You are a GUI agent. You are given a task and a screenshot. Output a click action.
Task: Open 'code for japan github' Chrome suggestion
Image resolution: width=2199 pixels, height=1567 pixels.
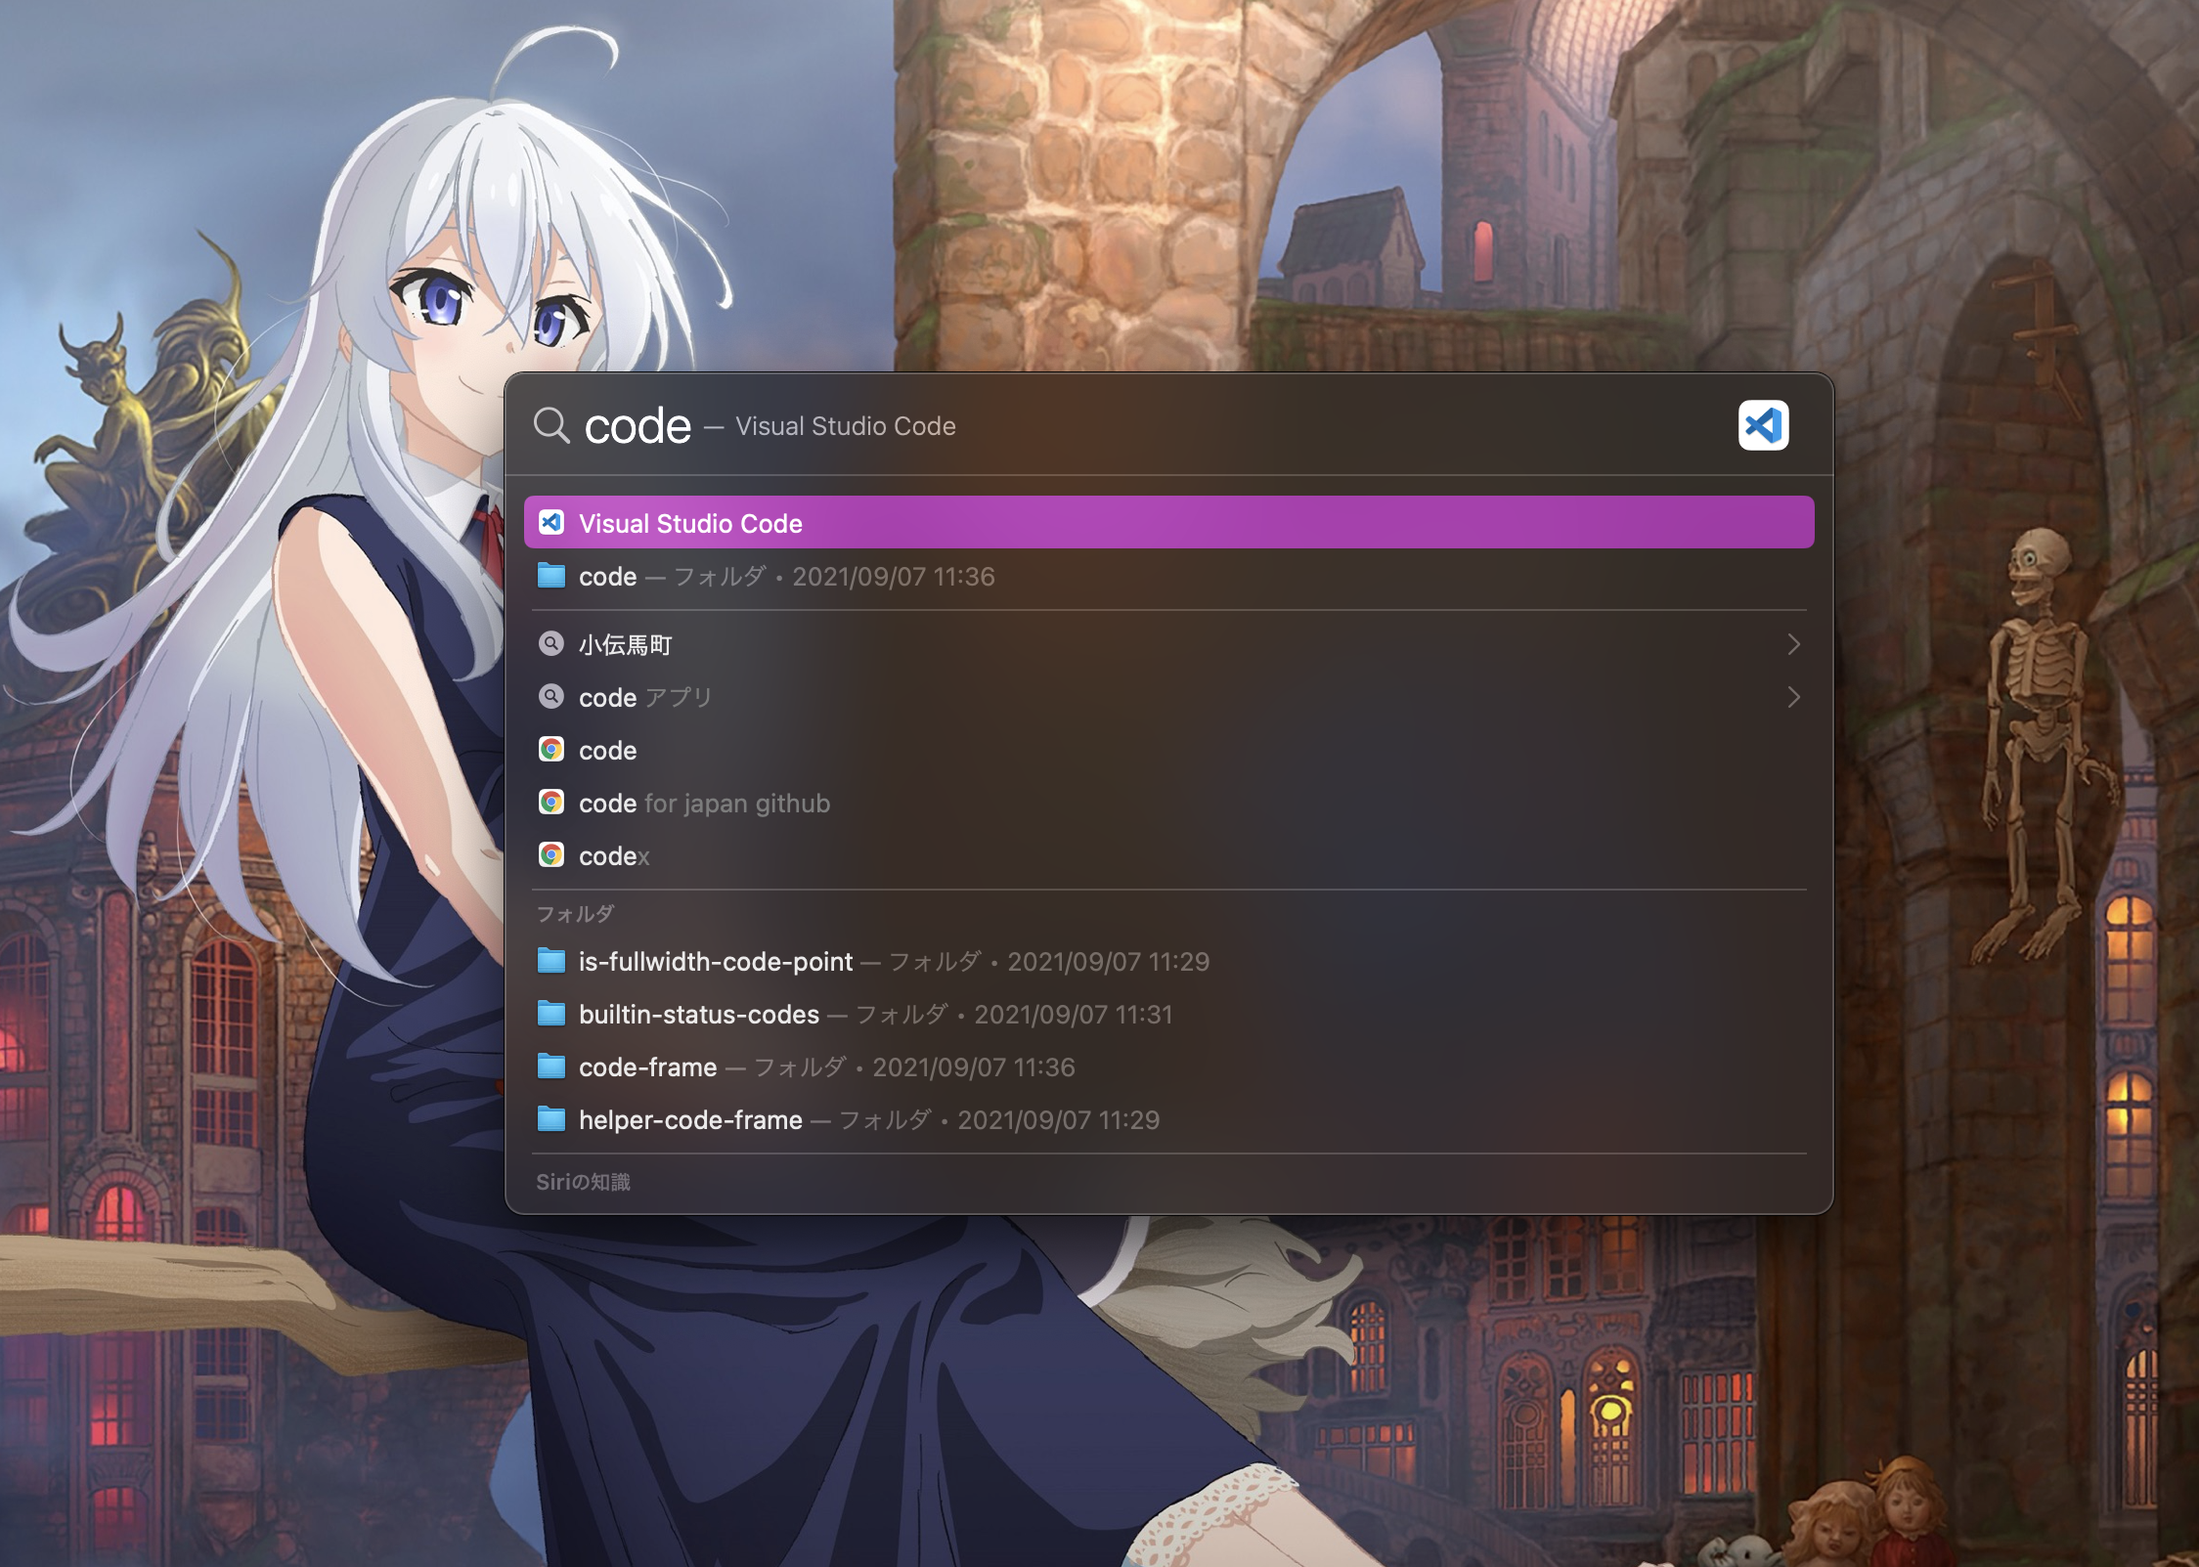click(x=1168, y=803)
